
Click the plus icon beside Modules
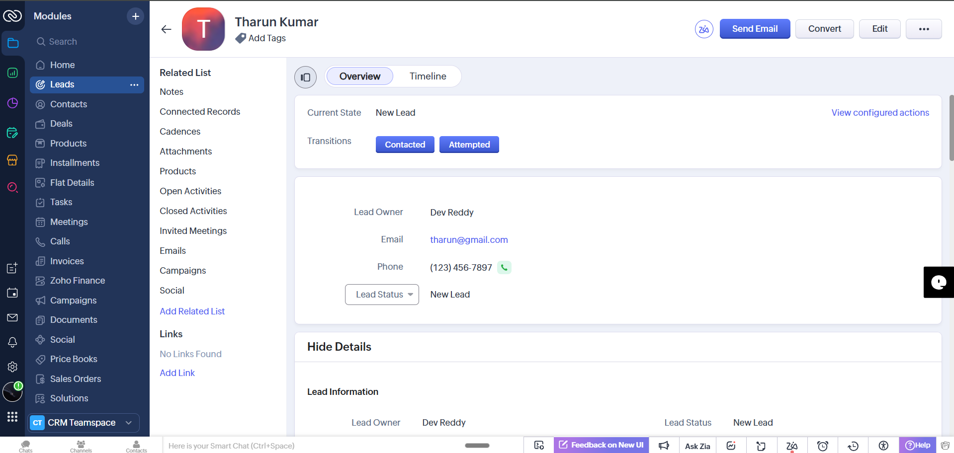(x=135, y=16)
